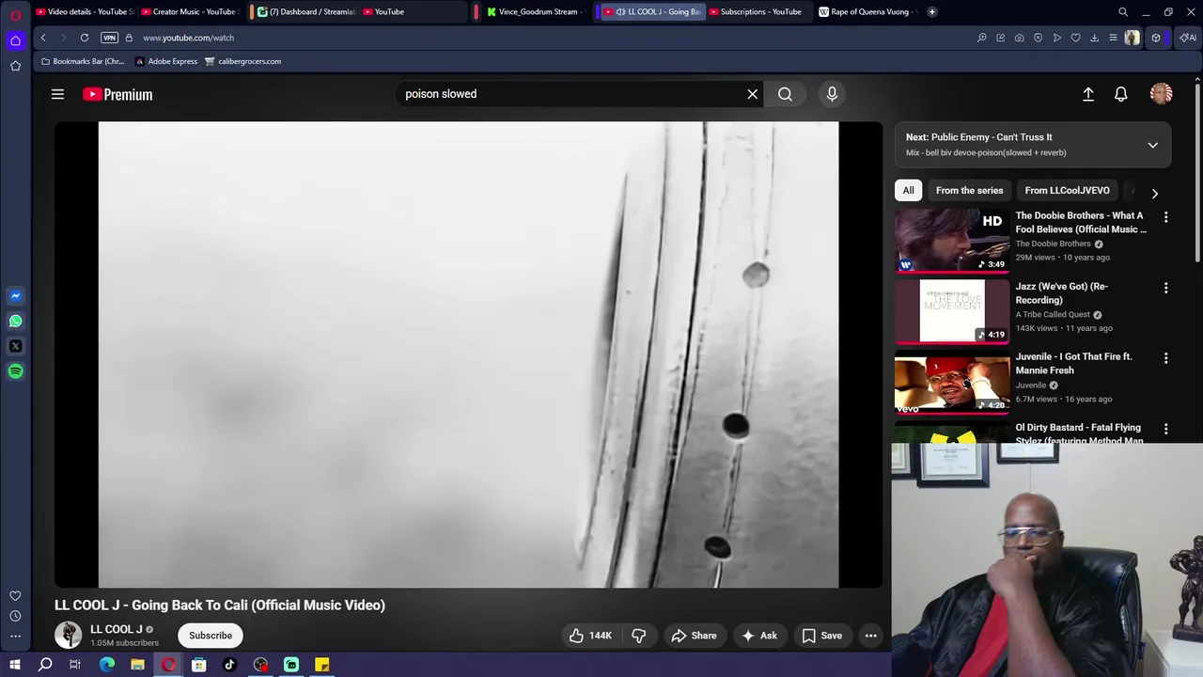Open 'Ol Dirty Bastard - Fatal Flying' title

click(1079, 433)
